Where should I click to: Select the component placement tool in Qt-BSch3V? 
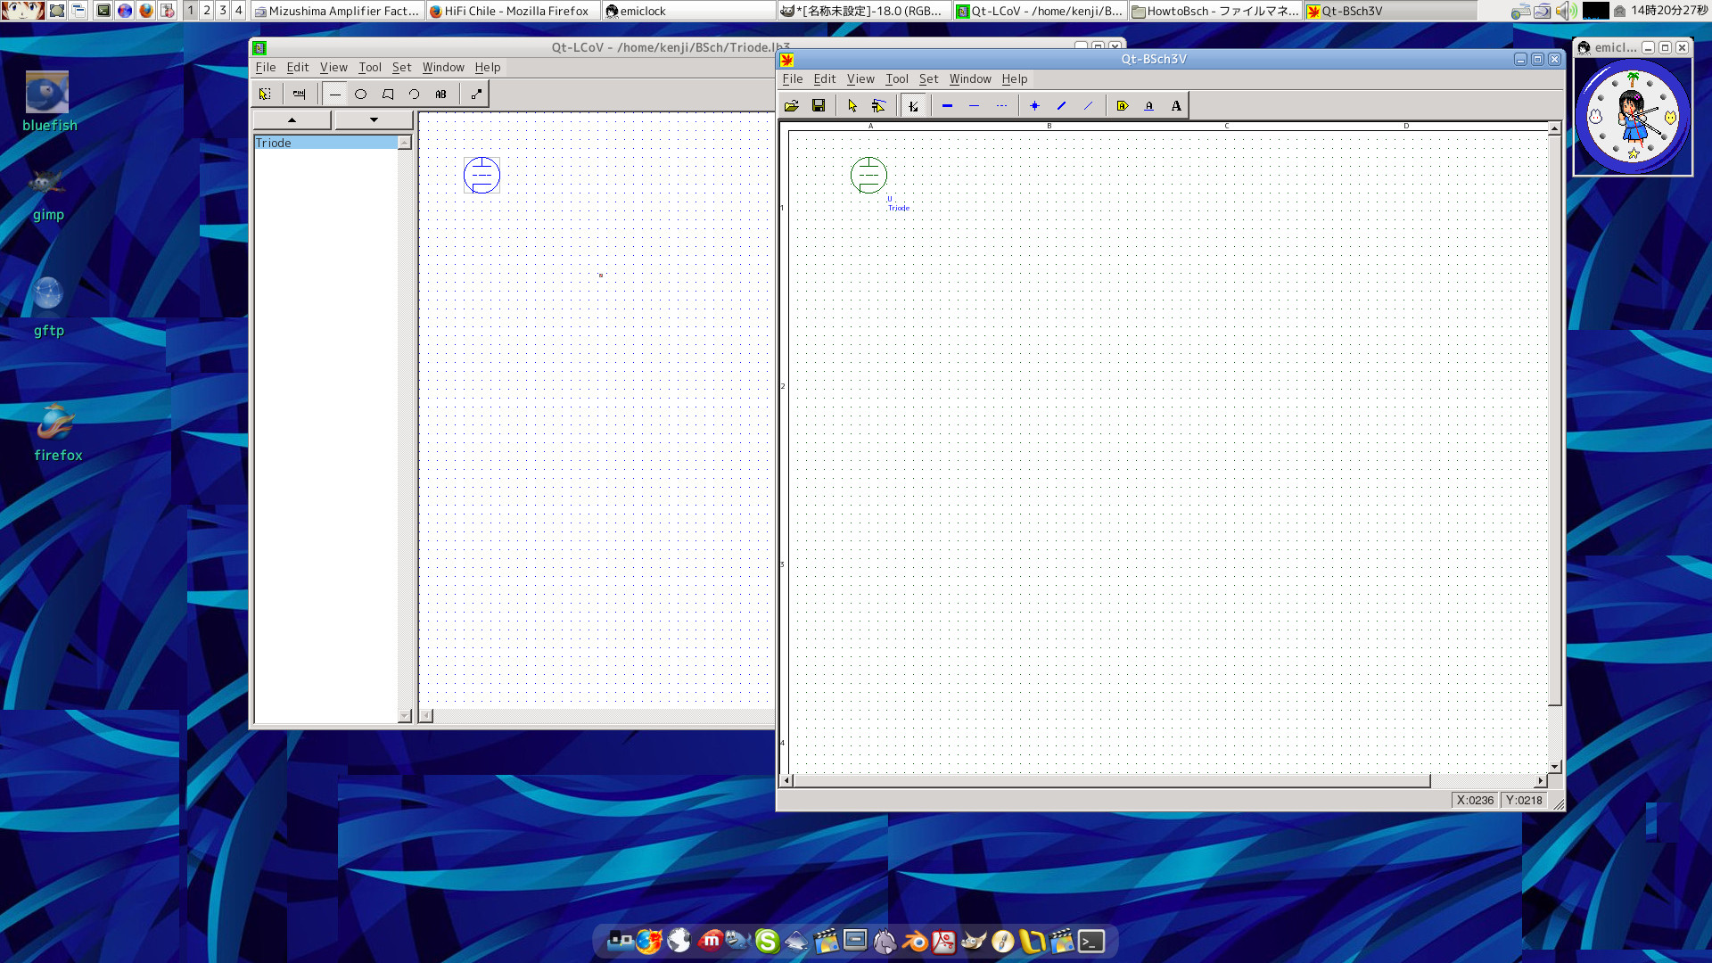pos(877,105)
